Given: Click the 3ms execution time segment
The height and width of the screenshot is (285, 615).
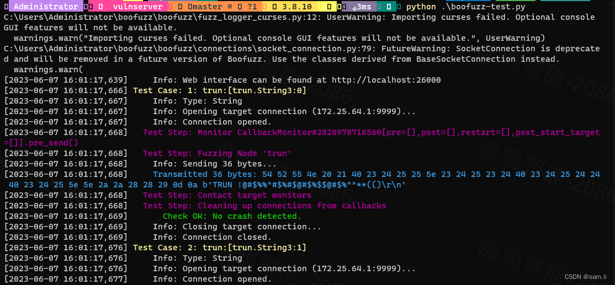Looking at the screenshot, I should [x=359, y=7].
